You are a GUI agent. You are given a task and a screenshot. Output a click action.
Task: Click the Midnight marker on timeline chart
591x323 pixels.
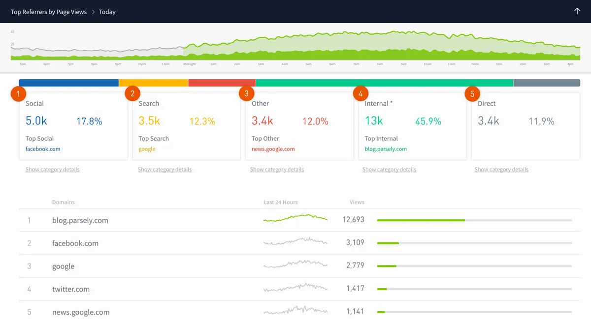(x=190, y=64)
